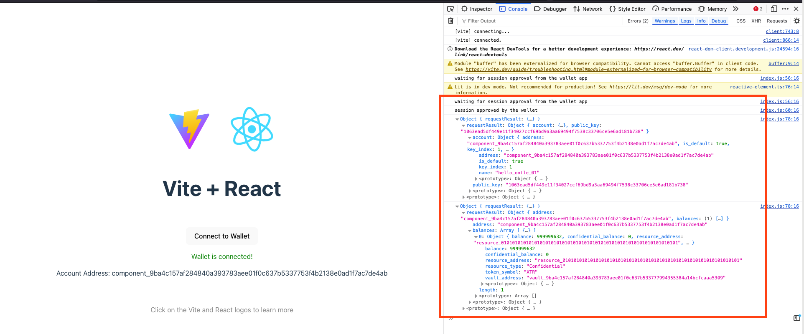The width and height of the screenshot is (804, 334).
Task: Click the Account Address text line
Action: (222, 274)
